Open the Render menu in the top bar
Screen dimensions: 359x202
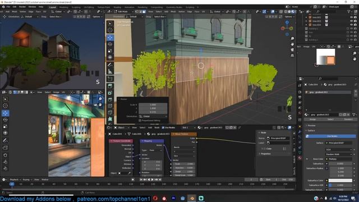(x=22, y=7)
